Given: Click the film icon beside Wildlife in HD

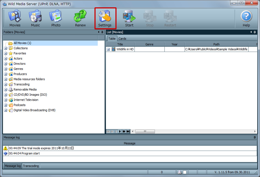Looking at the screenshot, I should click(x=114, y=49).
